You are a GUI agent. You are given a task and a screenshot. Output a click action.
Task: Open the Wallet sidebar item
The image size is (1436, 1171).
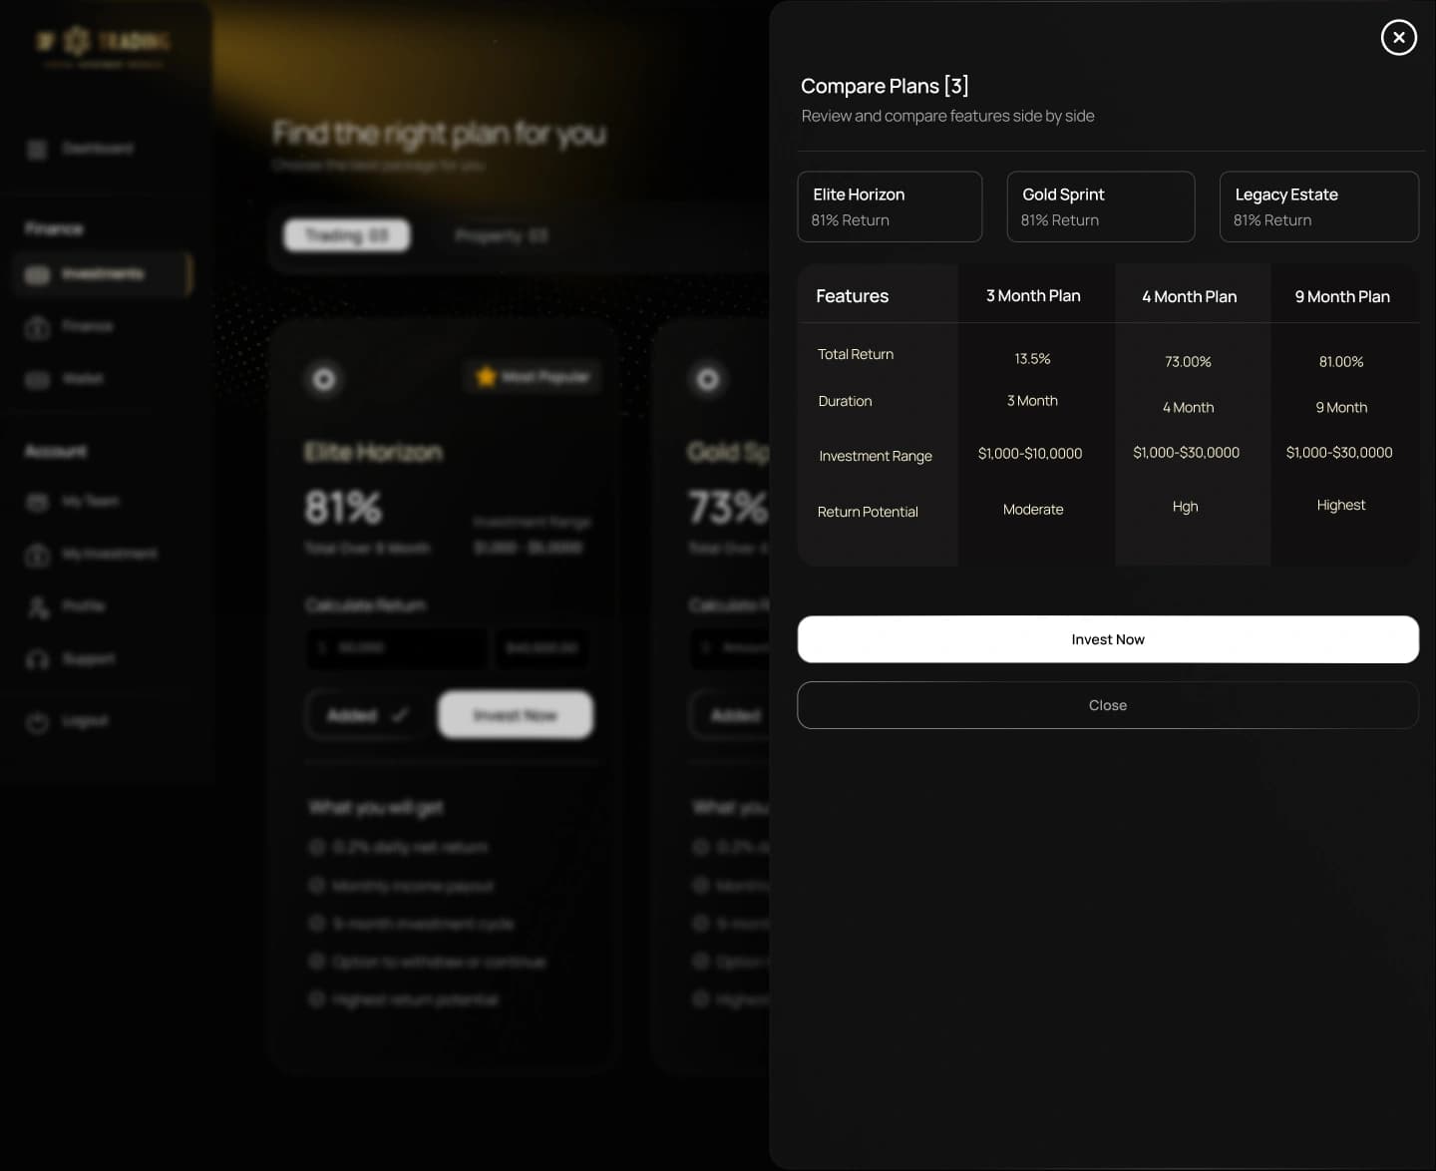click(x=66, y=379)
